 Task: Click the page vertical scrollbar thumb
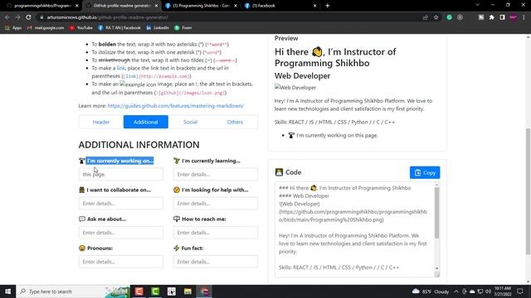click(528, 191)
